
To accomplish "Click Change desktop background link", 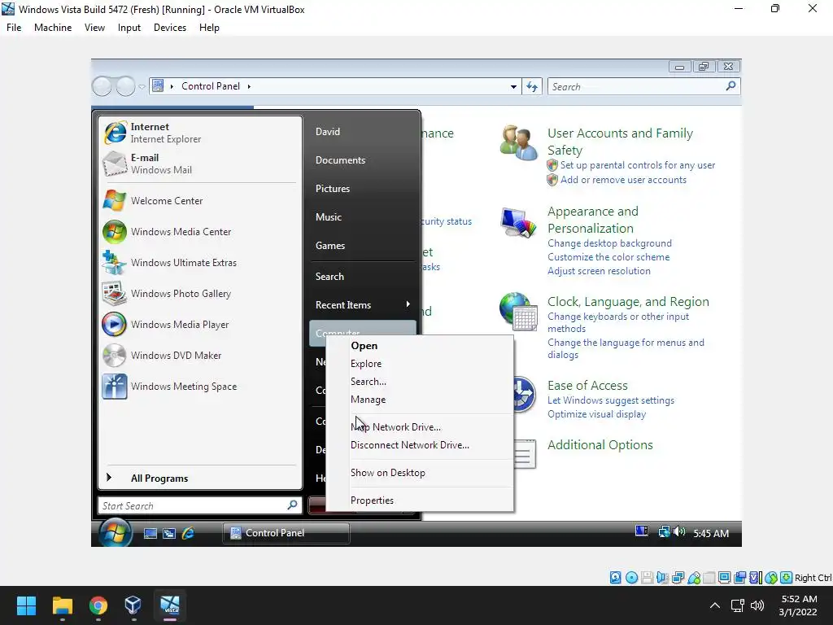I will 609,243.
